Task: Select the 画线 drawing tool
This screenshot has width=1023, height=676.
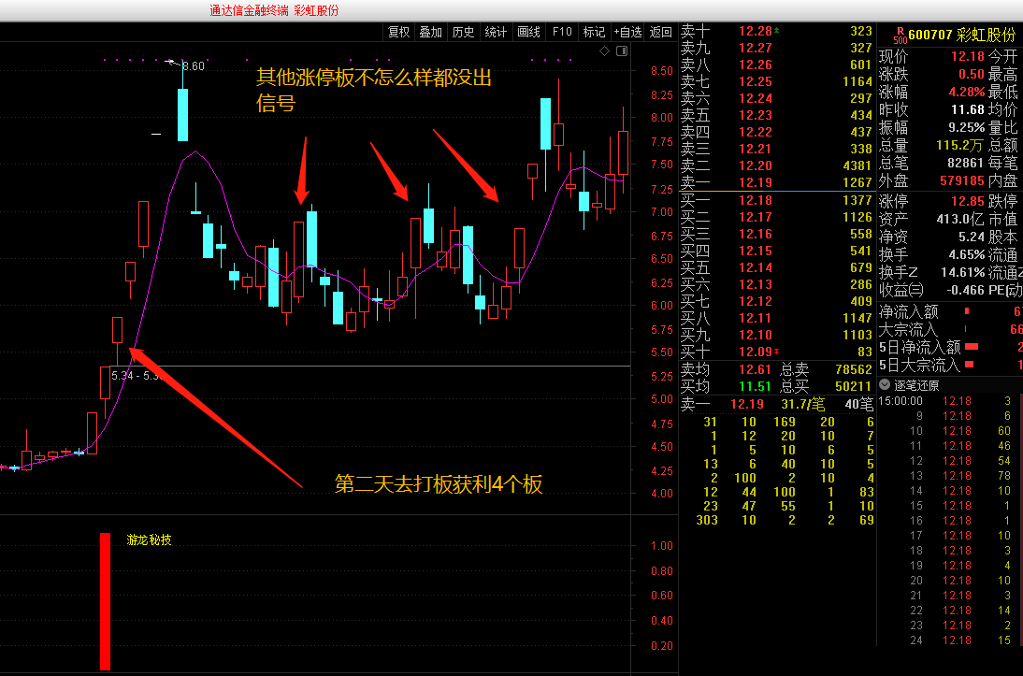Action: click(x=528, y=32)
